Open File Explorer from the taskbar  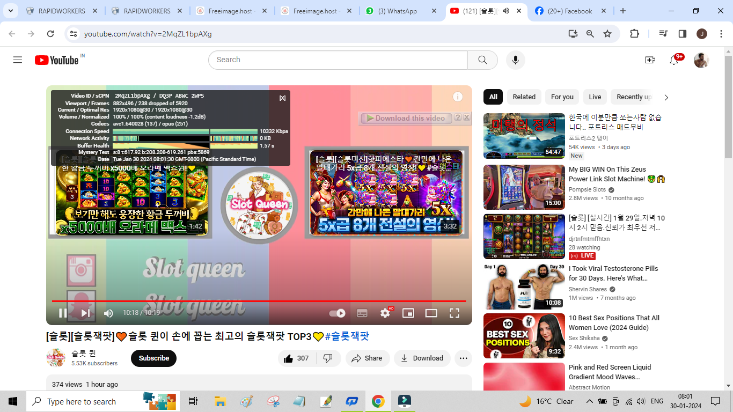pyautogui.click(x=219, y=401)
